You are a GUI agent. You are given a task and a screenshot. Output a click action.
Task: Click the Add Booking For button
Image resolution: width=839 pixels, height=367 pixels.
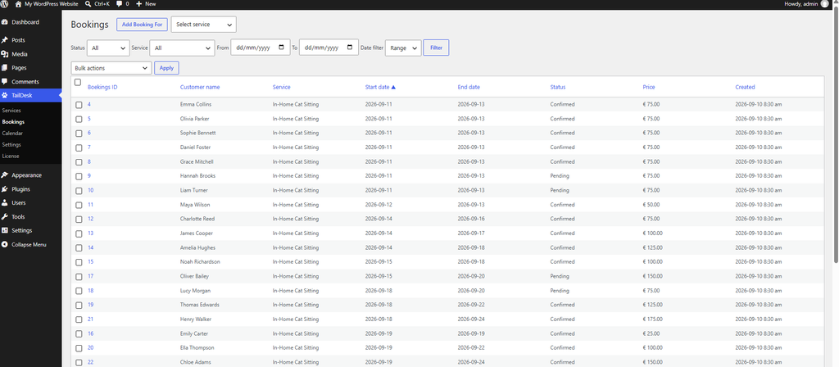point(143,25)
